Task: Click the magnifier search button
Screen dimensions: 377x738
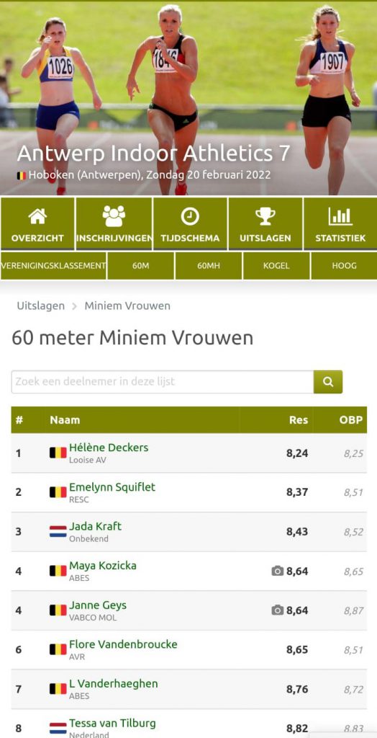Action: [328, 382]
